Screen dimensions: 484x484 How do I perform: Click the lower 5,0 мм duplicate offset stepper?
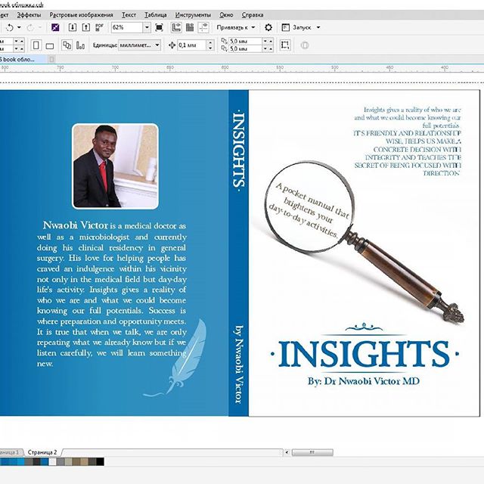point(268,48)
